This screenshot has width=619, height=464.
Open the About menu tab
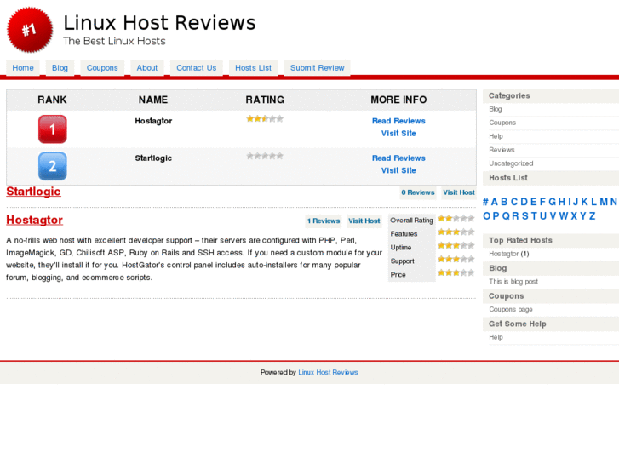click(x=147, y=67)
